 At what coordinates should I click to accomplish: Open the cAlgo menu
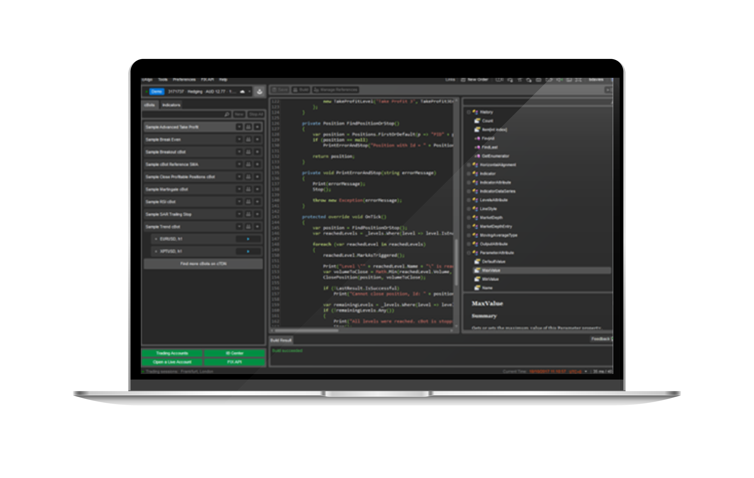(x=147, y=80)
